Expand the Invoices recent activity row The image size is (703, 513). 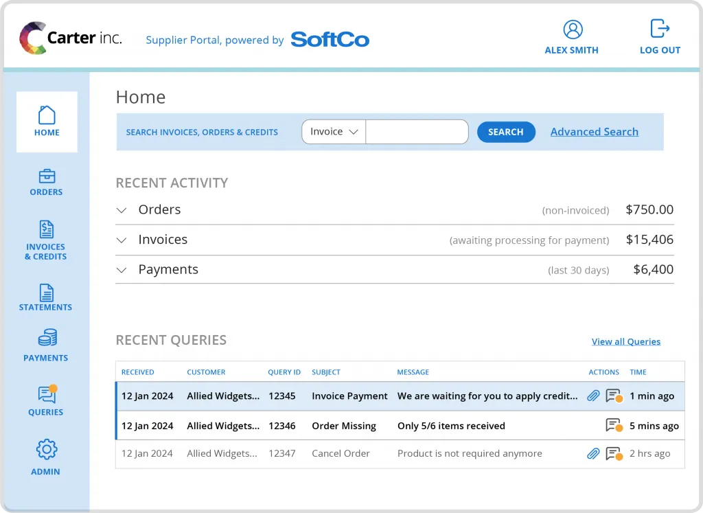122,240
